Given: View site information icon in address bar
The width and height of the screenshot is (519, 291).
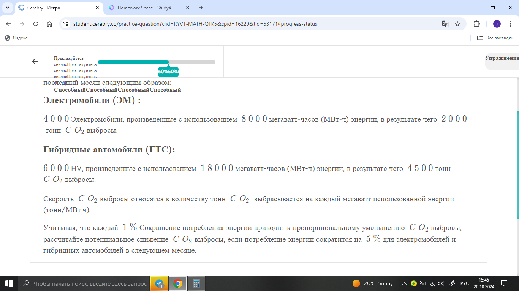Looking at the screenshot, I should click(x=66, y=24).
